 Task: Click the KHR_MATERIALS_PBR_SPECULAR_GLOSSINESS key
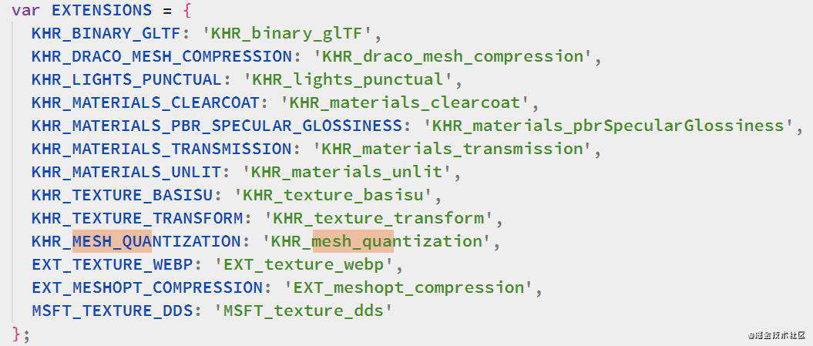click(217, 126)
